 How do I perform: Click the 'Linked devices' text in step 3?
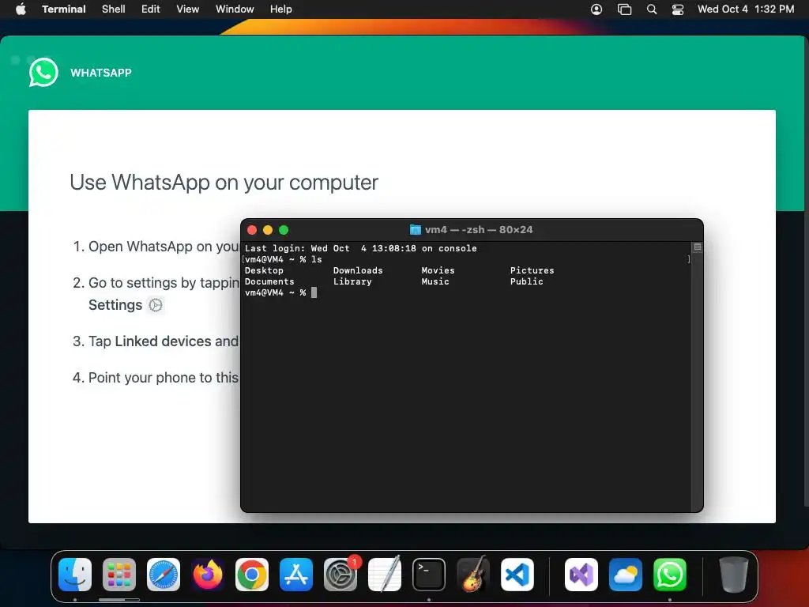(x=163, y=341)
